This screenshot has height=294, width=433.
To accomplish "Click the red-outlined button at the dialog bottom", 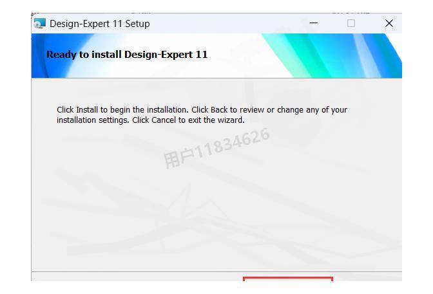I will tap(288, 279).
